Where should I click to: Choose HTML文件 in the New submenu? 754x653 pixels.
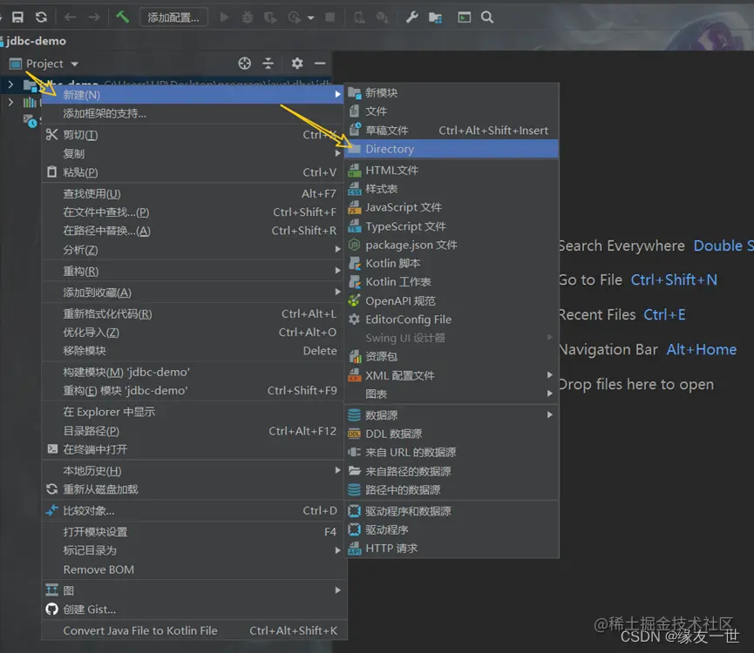click(x=452, y=170)
